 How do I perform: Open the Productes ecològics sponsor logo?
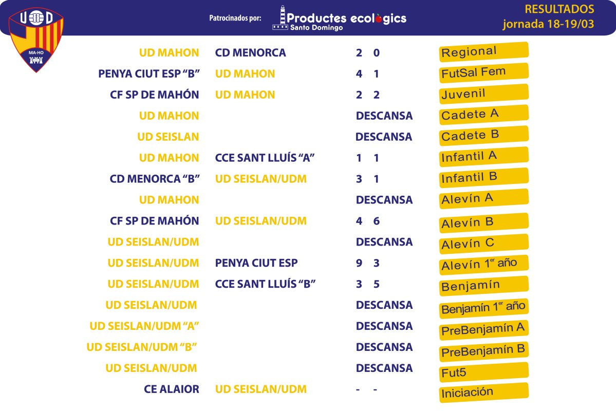pyautogui.click(x=340, y=18)
